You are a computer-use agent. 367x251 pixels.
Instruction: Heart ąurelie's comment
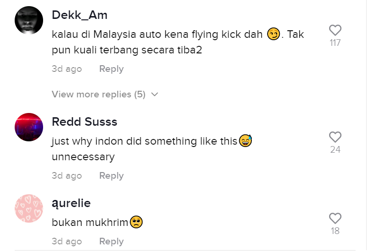[335, 218]
